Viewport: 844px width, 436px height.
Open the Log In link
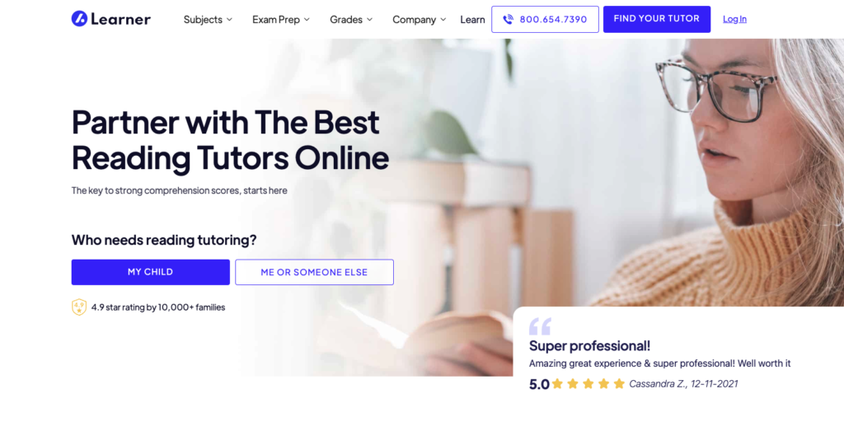point(734,19)
